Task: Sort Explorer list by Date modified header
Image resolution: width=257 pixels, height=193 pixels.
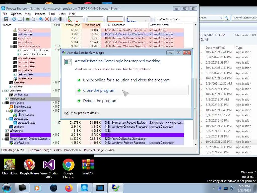Action: (x=215, y=47)
